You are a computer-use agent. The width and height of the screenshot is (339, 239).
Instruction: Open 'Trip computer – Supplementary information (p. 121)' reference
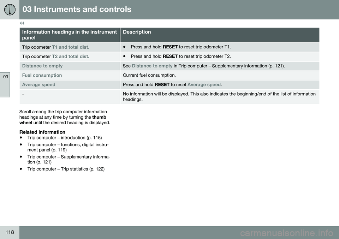pos(69,159)
